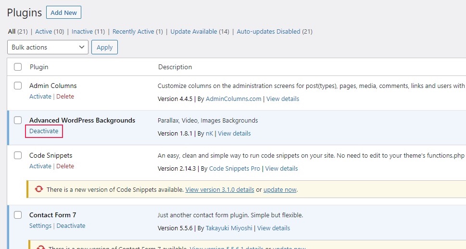Filter by Update Available

(194, 32)
